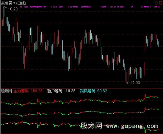Click the 18.20 high price label
The image size is (163, 134).
click(13, 9)
